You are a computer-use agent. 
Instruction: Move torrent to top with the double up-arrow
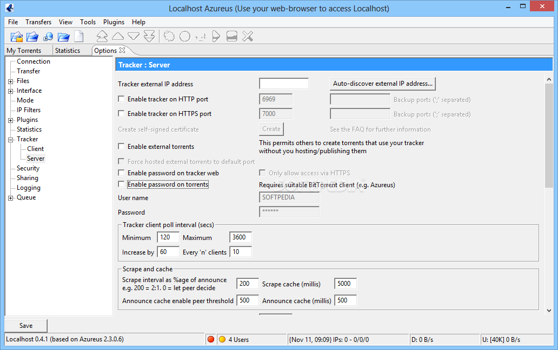click(102, 36)
